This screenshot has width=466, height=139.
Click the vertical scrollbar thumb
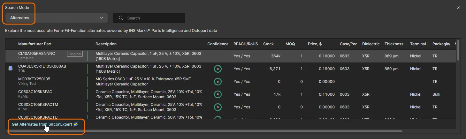[x=458, y=50]
